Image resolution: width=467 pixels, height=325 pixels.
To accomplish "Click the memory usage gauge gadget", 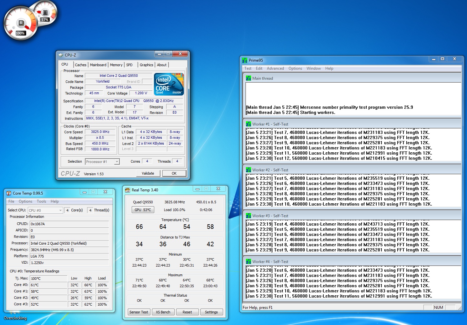I will point(45,12).
